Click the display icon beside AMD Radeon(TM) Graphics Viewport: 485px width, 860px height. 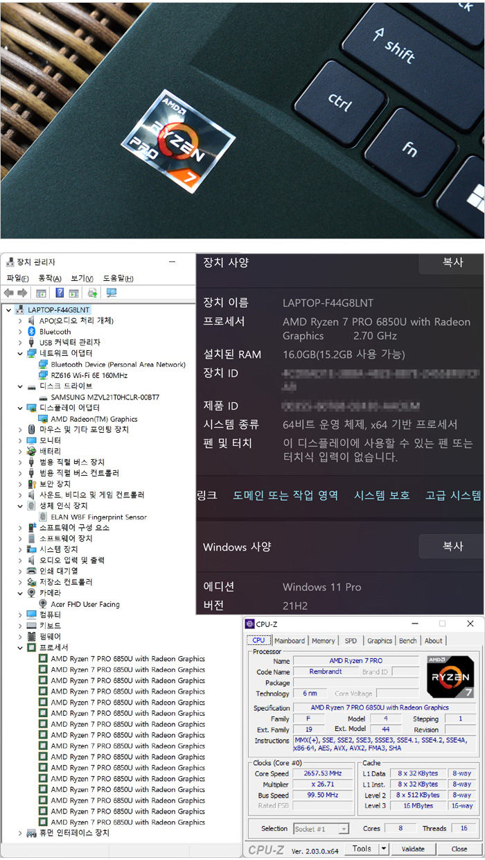(44, 419)
